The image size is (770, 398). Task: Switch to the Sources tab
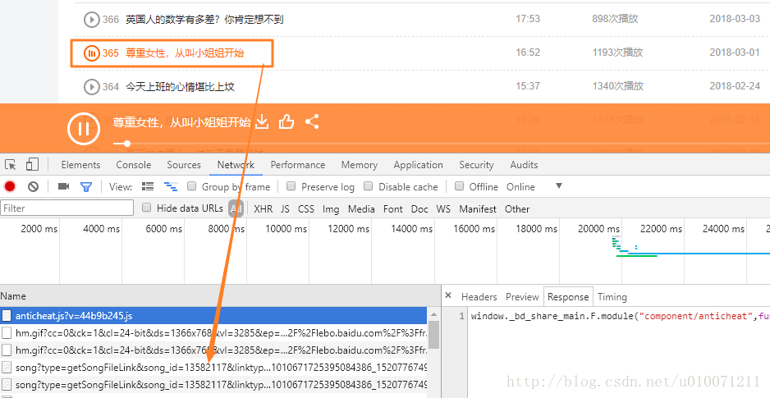(184, 165)
